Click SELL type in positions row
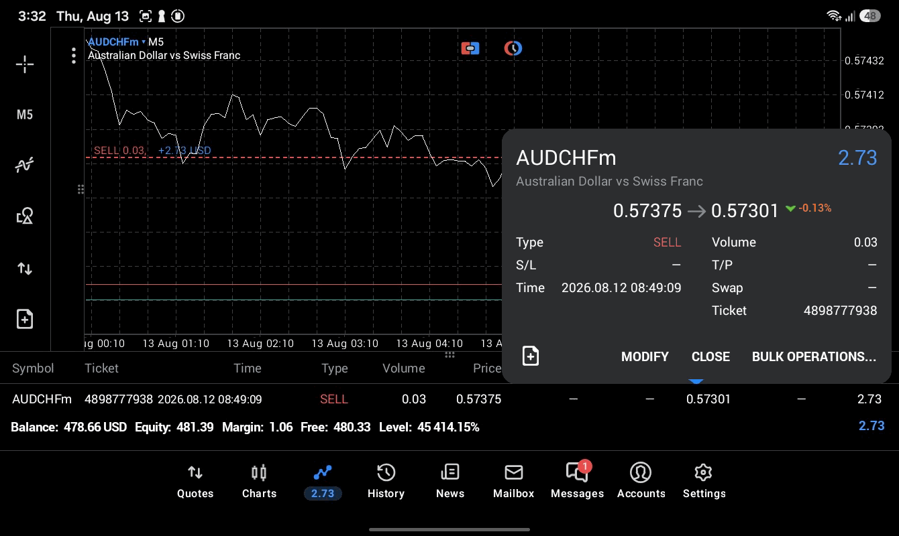The image size is (899, 536). click(333, 399)
